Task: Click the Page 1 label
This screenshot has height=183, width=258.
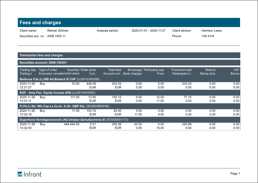Action: point(235,174)
